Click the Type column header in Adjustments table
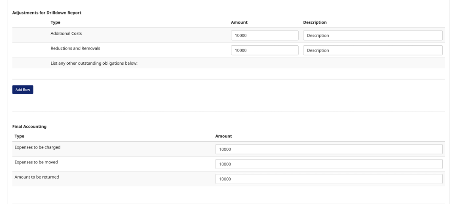Viewport: 458px width, 204px height. [55, 22]
